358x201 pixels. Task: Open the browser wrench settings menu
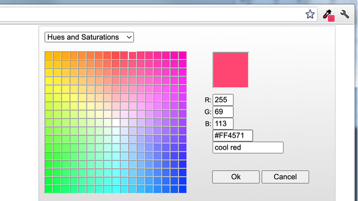pos(345,15)
